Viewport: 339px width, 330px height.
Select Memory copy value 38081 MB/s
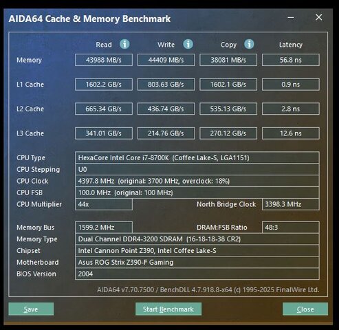click(228, 60)
